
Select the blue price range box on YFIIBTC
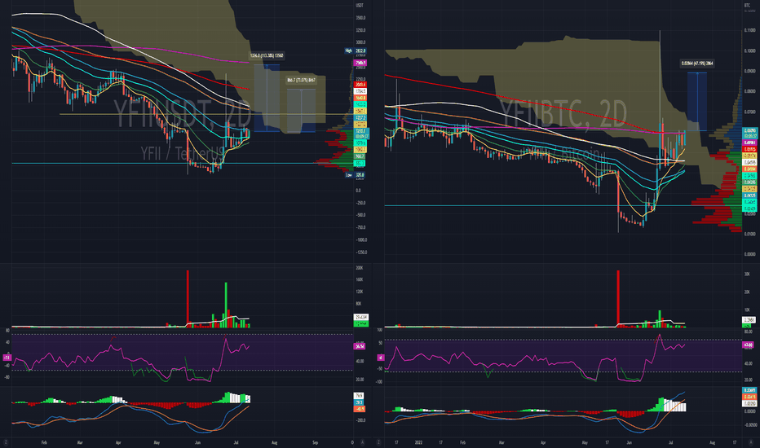pos(697,101)
